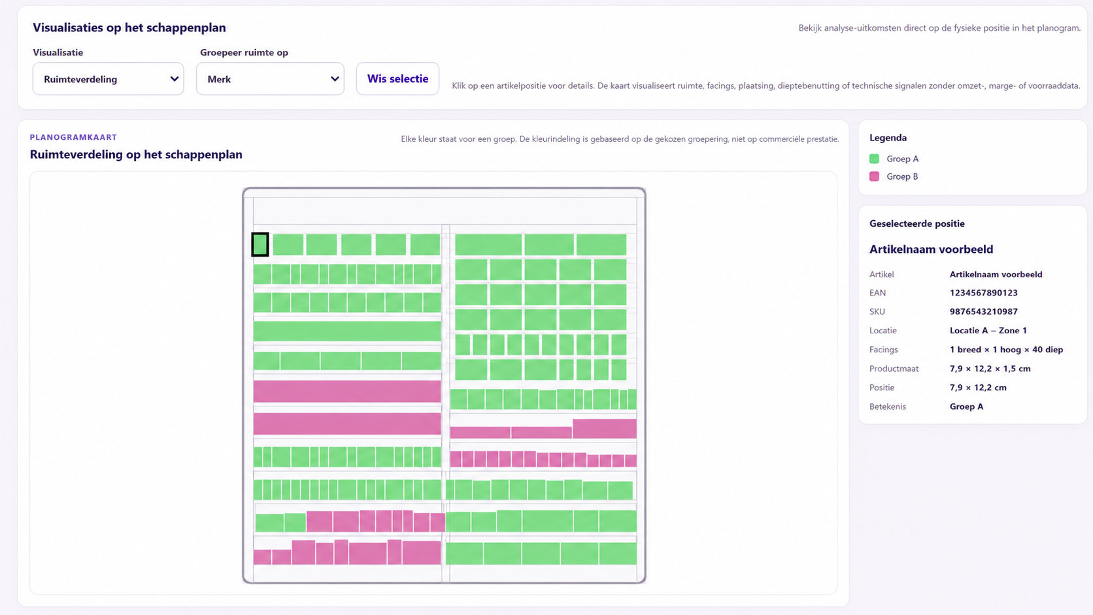Click the black-outlined selected article position
Viewport: 1093px width, 615px height.
point(260,244)
